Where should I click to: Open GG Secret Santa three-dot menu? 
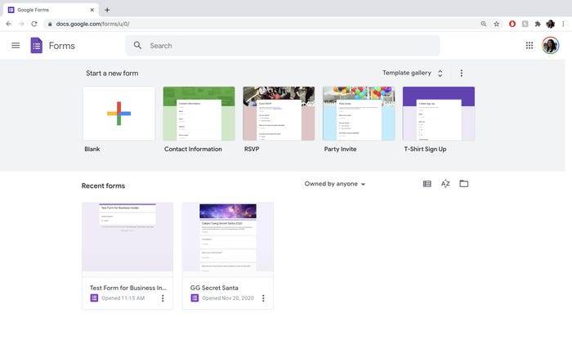[x=263, y=298]
